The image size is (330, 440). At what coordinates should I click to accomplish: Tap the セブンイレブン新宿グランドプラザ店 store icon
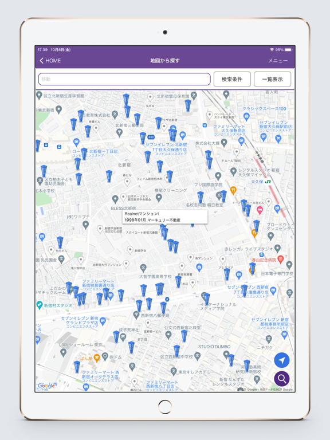click(x=103, y=321)
